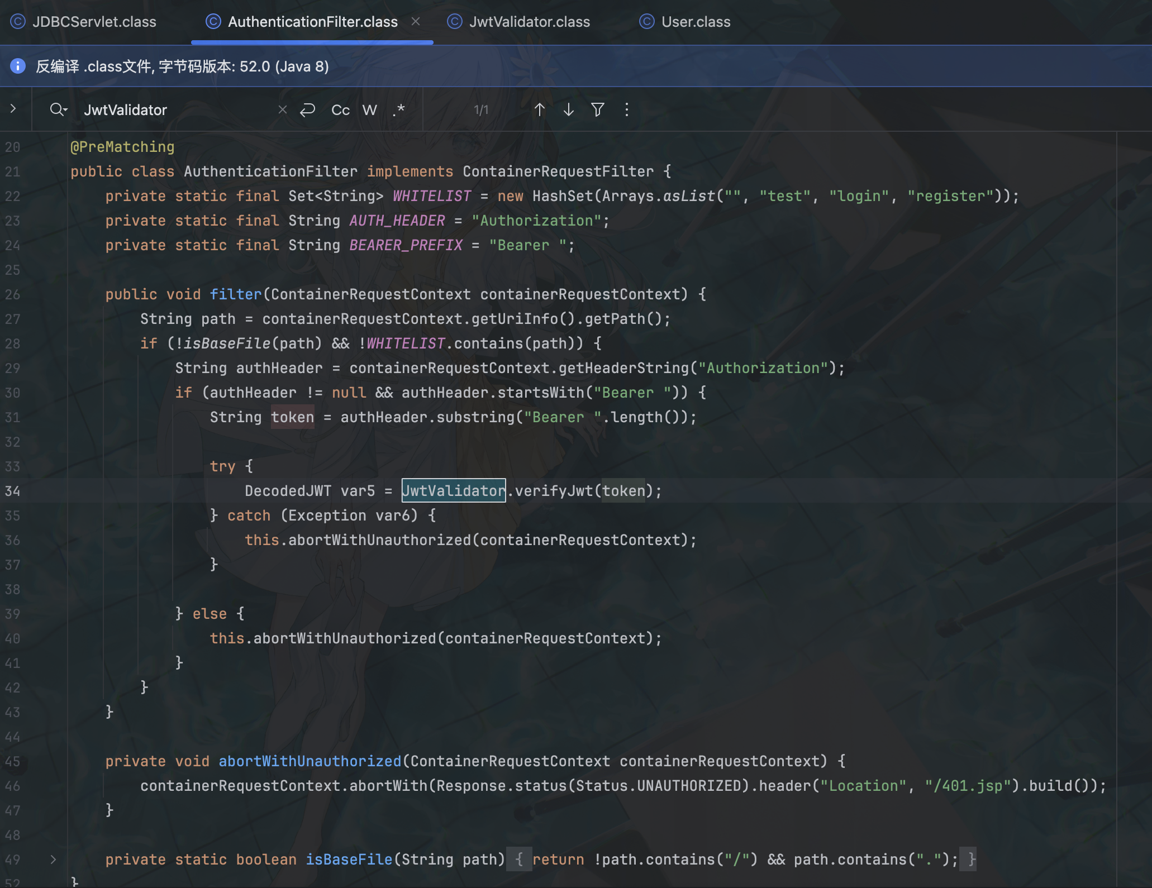Toggle the Cc match case option
Screen dimensions: 1152x888
[x=340, y=110]
